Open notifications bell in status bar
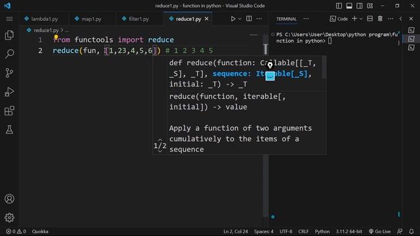This screenshot has width=420, height=236. pos(411,231)
